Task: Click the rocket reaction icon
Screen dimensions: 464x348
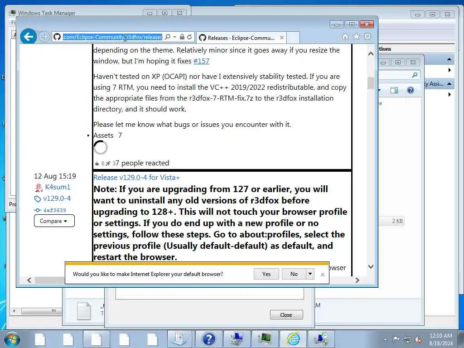Action: click(x=108, y=163)
